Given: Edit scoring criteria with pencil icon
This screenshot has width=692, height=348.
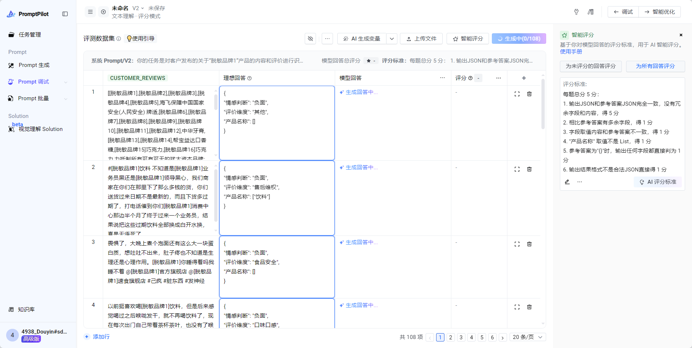Looking at the screenshot, I should point(567,182).
